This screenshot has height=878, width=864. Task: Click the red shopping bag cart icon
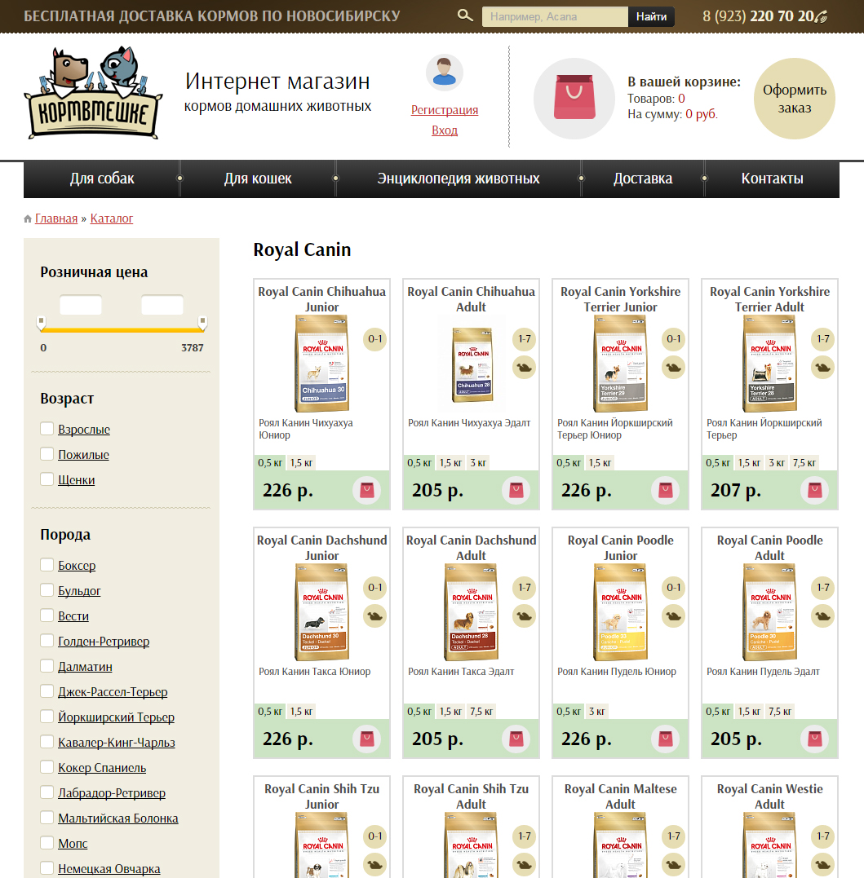574,98
